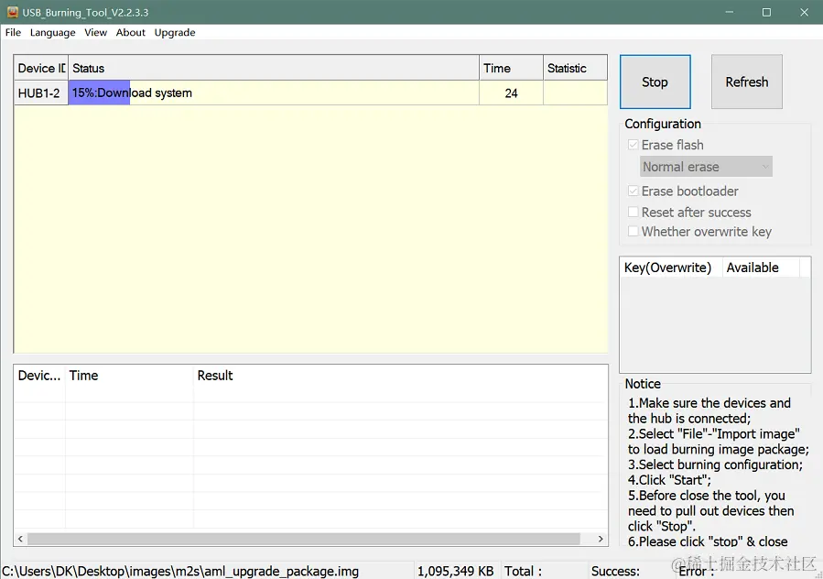Close the USB Burning Tool window
The image size is (823, 579).
[x=804, y=12]
